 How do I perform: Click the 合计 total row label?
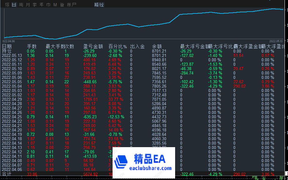click(7, 174)
